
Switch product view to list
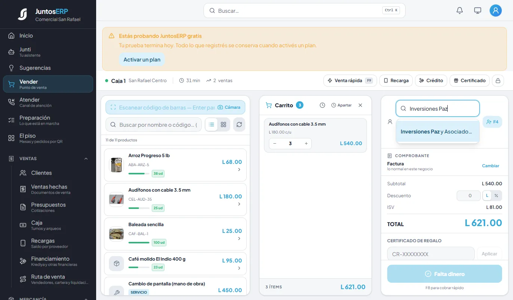[211, 124]
